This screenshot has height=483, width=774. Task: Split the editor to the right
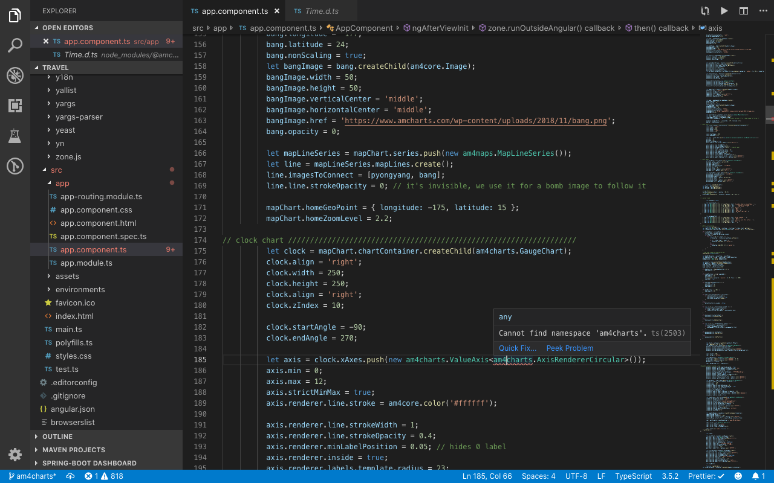click(744, 11)
